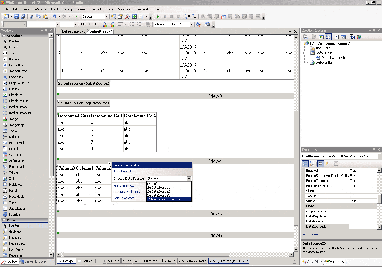Toggle Bold formatting button
Image resolution: width=382 pixels, height=267 pixels.
click(83, 24)
